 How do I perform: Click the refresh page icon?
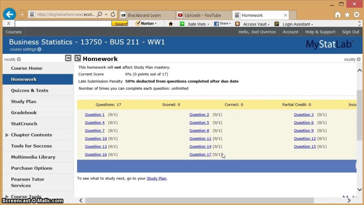113,15
